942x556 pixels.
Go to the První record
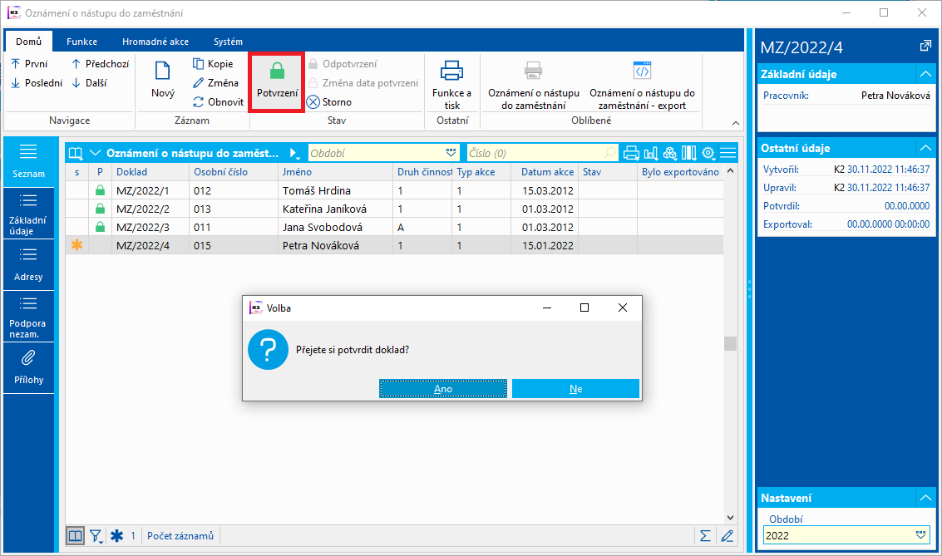click(x=29, y=64)
